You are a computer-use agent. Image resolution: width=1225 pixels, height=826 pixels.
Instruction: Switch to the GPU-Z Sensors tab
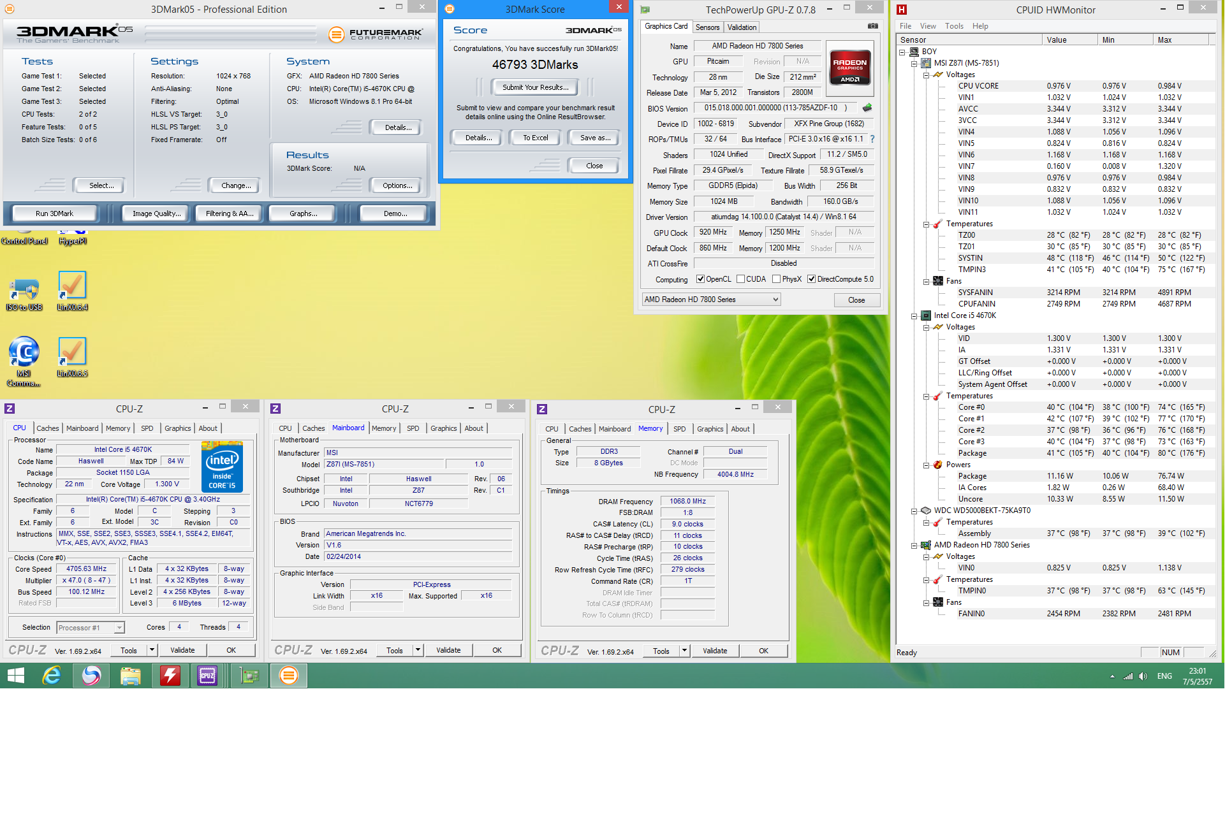point(707,27)
